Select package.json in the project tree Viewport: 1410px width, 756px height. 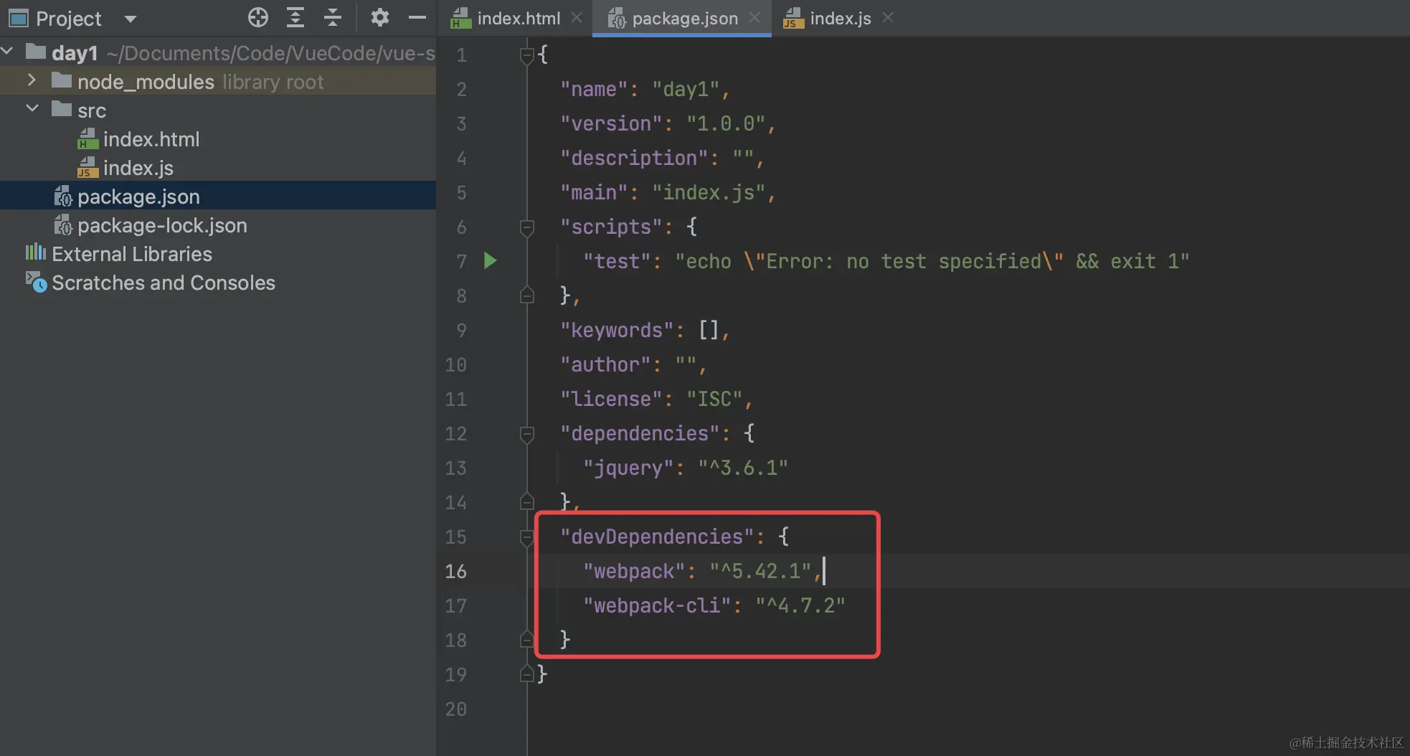tap(218, 196)
